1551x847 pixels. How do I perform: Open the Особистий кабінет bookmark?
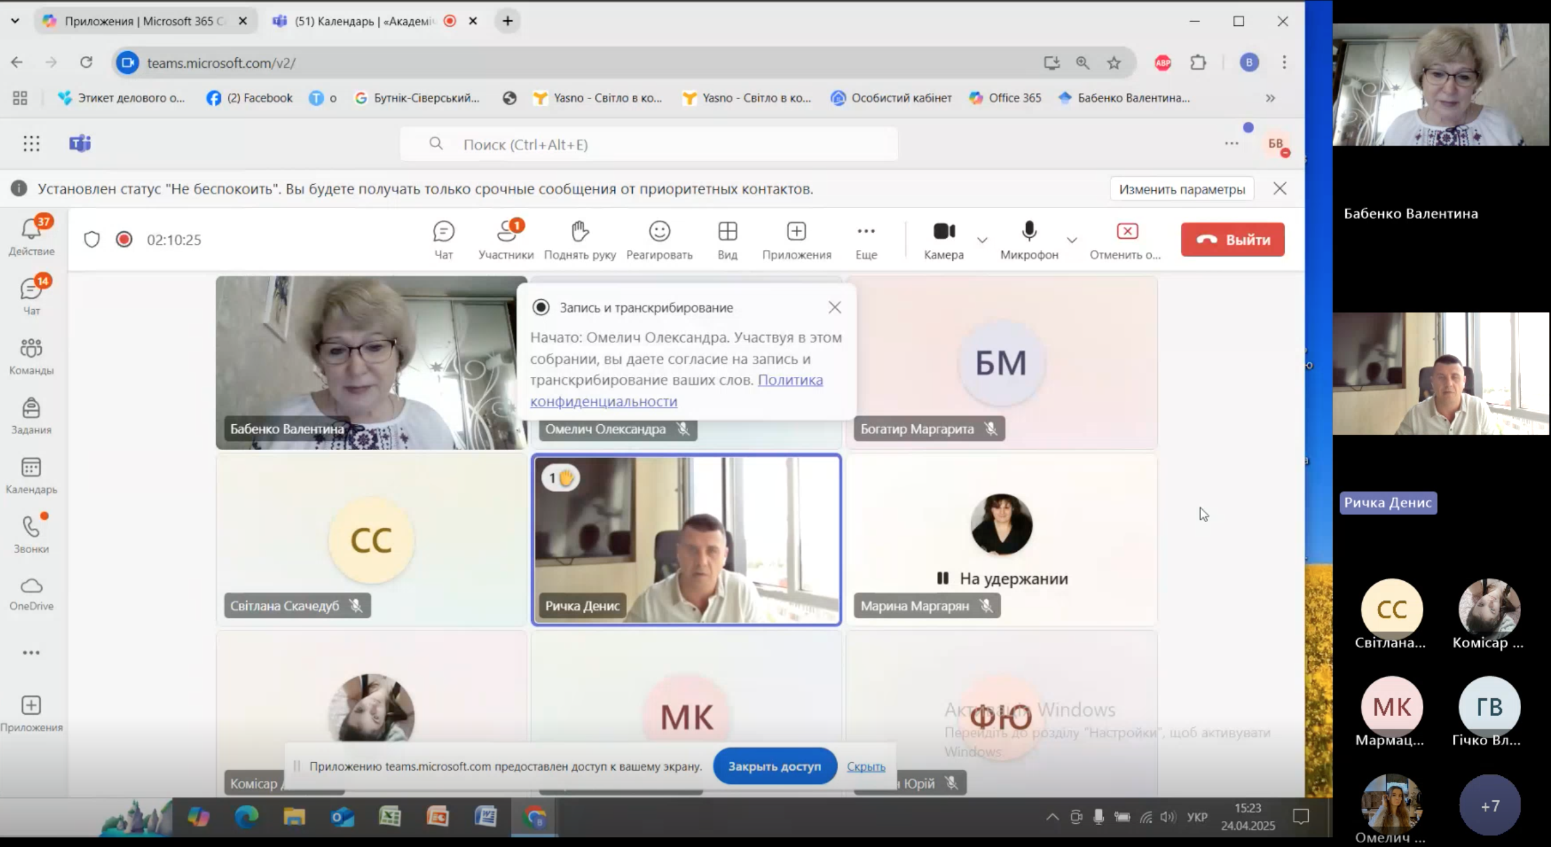click(x=892, y=98)
